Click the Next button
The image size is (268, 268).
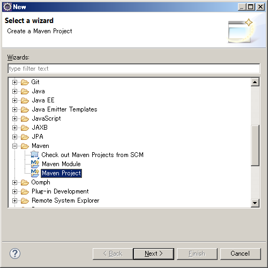(x=154, y=254)
